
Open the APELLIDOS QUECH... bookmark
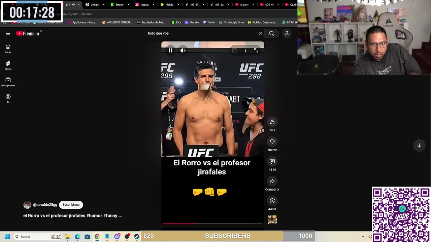click(117, 23)
